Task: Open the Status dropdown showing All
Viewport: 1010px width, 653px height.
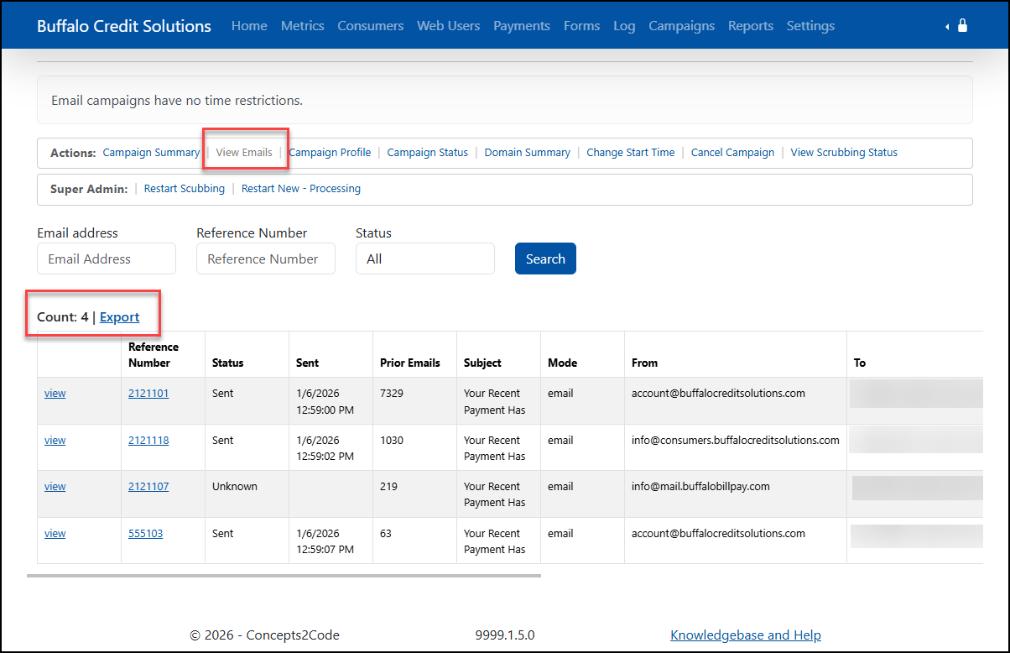Action: click(x=425, y=259)
